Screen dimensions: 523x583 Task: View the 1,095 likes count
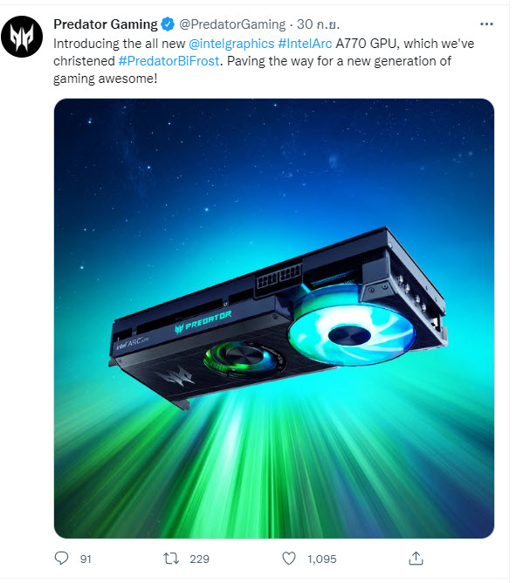(x=322, y=559)
